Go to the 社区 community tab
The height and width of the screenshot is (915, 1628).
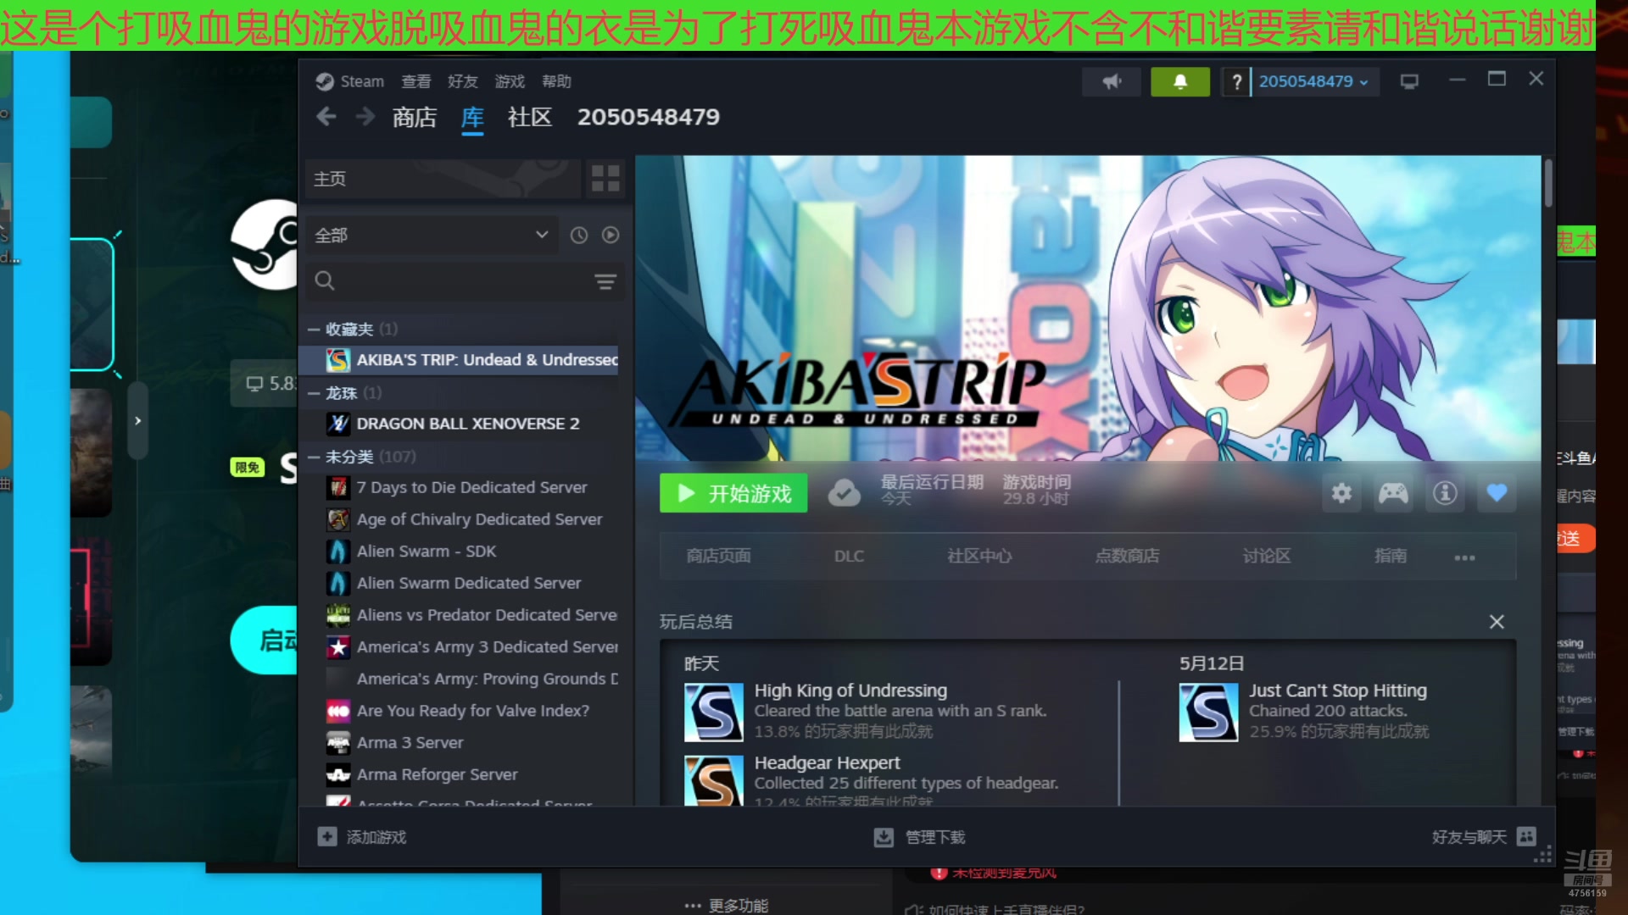(530, 117)
